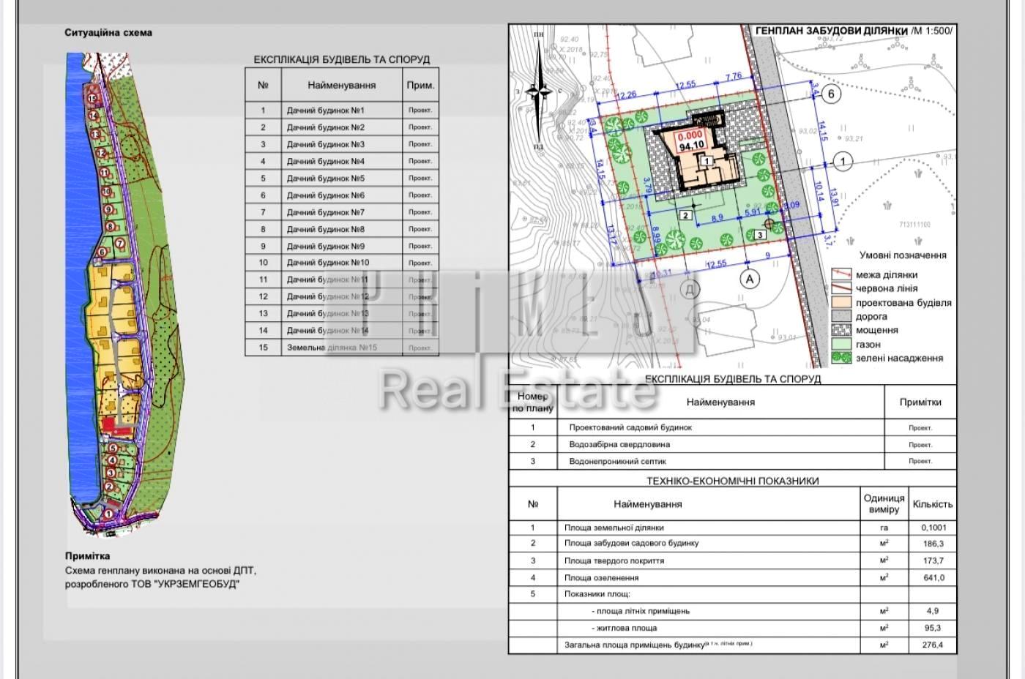Click the peach 'проектована будівля' legend swatch
This screenshot has width=1025, height=679.
(x=841, y=303)
